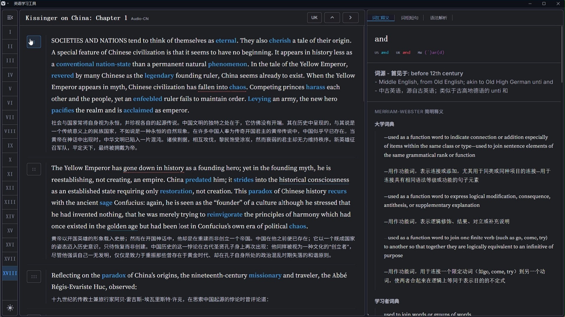The image size is (565, 317).
Task: Look up the word 'revered'
Action: coord(63,76)
